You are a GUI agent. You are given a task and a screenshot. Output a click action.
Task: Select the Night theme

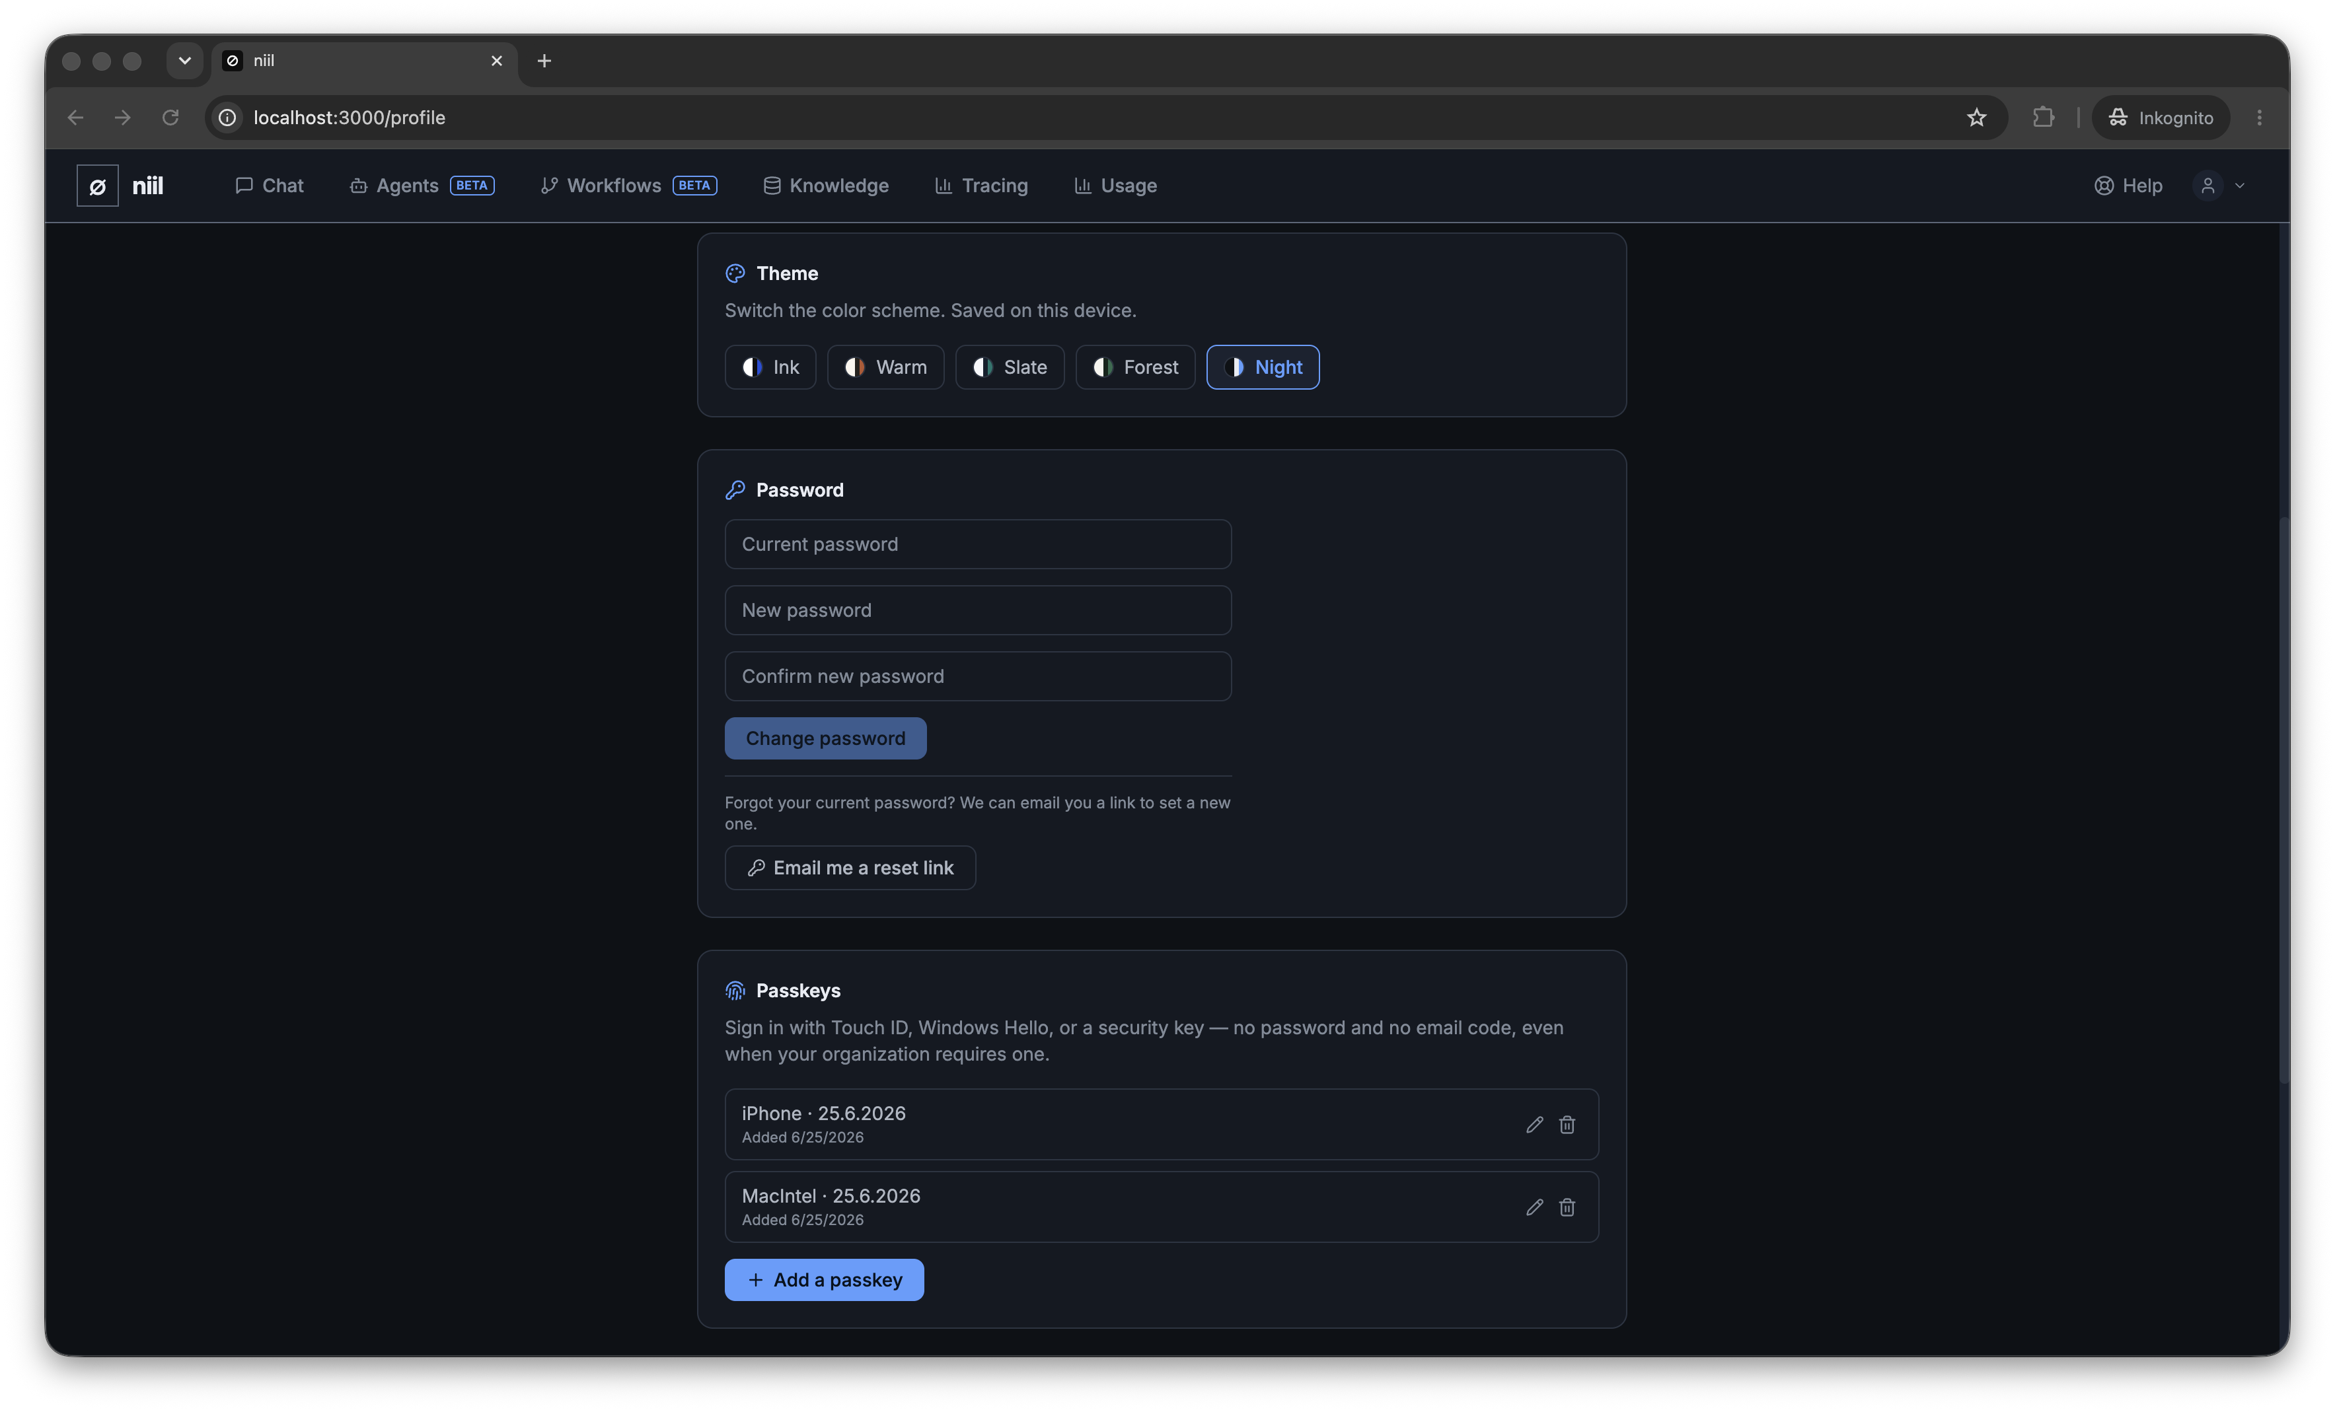1262,367
